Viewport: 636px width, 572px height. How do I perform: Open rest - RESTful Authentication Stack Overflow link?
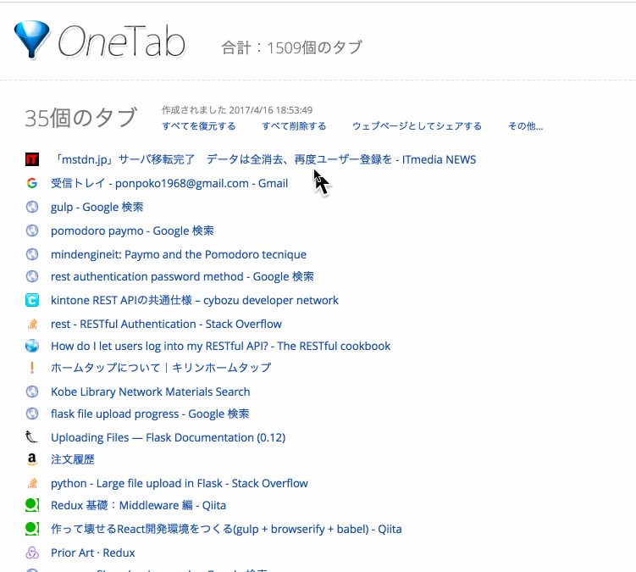coord(166,324)
